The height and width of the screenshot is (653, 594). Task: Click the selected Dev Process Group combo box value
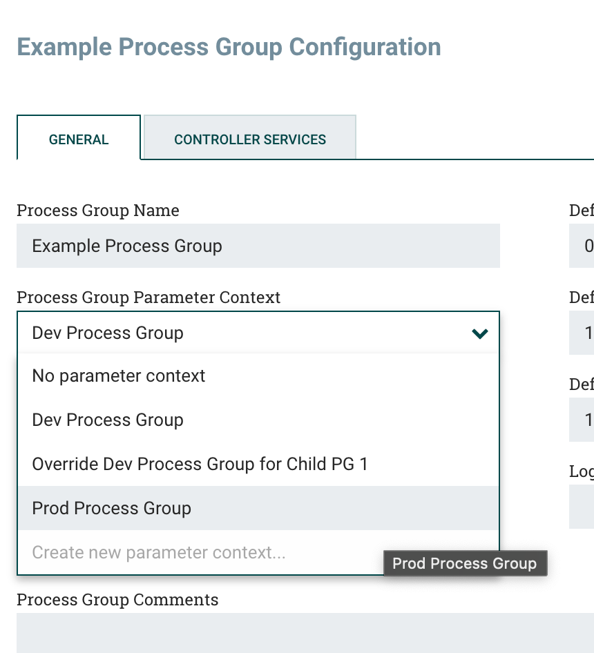coord(242,333)
